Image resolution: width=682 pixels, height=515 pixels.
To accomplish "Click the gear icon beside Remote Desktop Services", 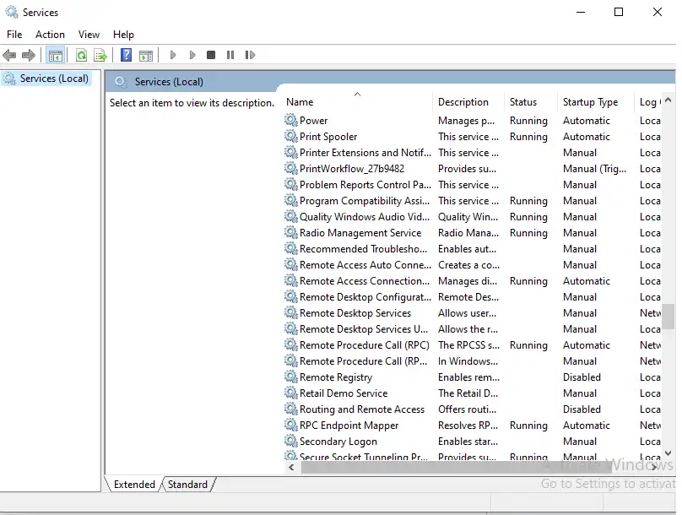I will (x=291, y=312).
